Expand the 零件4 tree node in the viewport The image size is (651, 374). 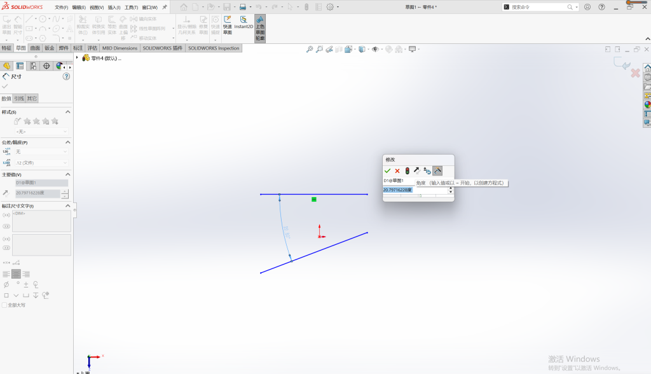tap(77, 58)
